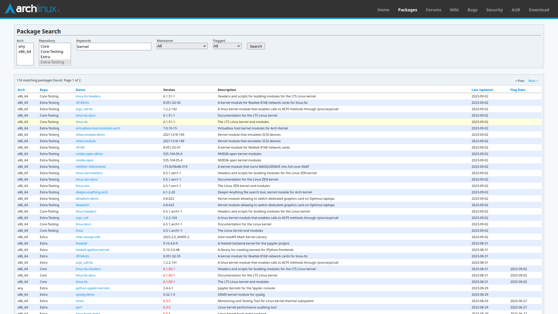Open perf package link
This screenshot has width=558, height=314.
click(79, 307)
